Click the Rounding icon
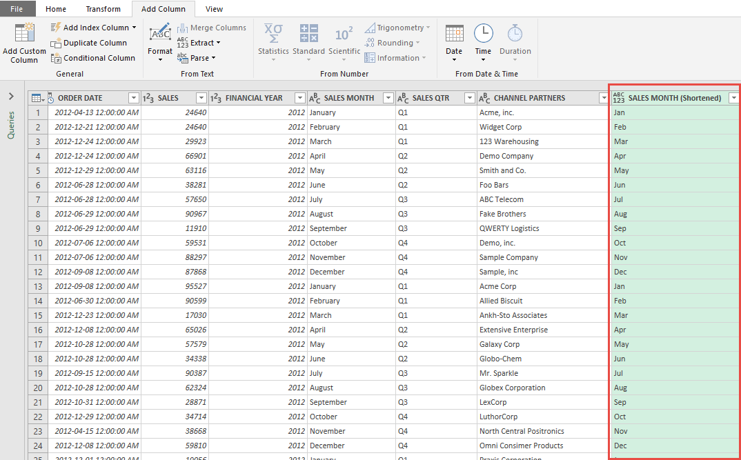 (x=370, y=43)
